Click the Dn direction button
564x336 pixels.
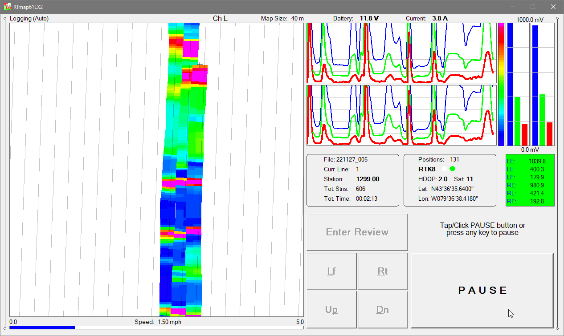tap(383, 309)
